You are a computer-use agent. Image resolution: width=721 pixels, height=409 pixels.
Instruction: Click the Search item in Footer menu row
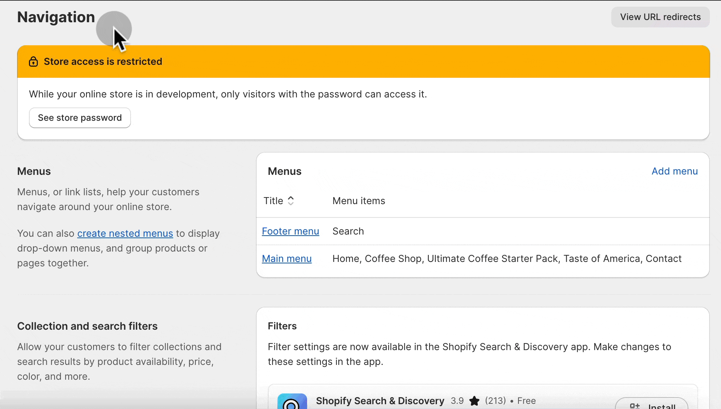(348, 231)
